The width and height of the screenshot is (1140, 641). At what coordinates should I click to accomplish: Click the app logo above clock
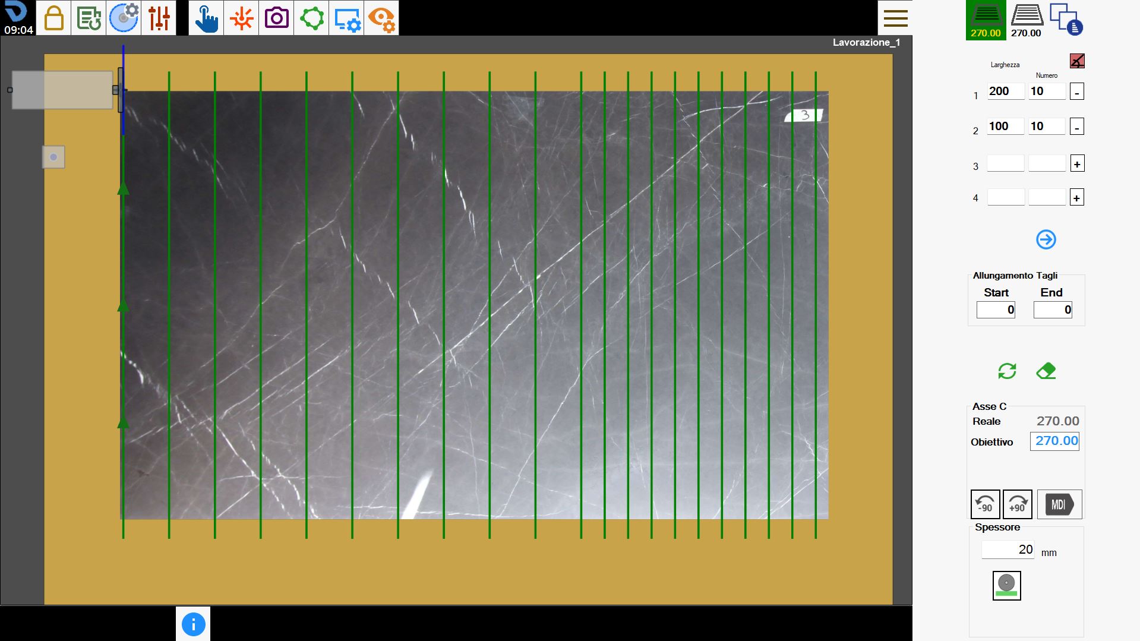pyautogui.click(x=16, y=11)
